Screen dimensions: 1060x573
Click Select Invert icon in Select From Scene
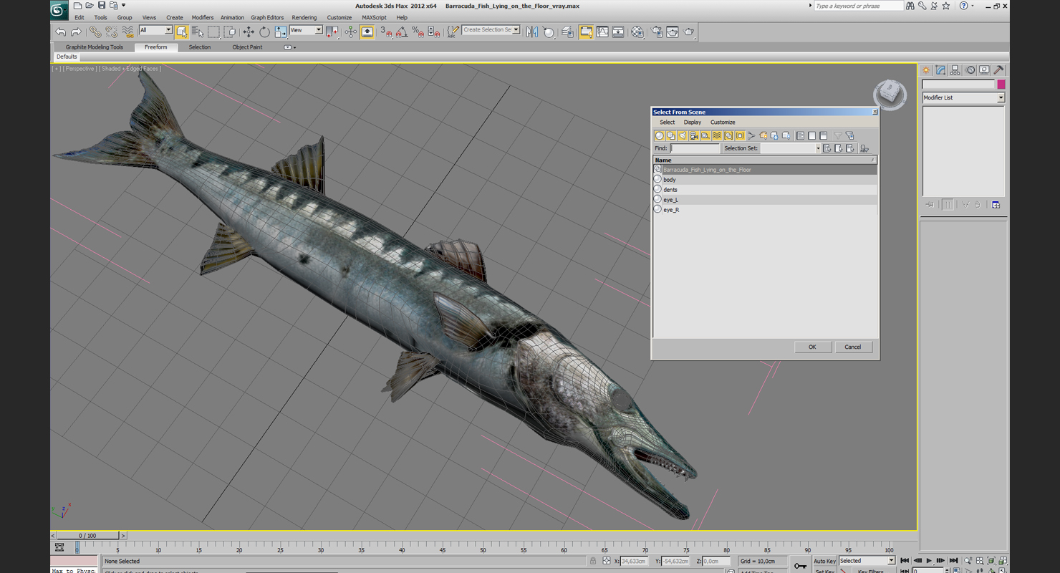[824, 135]
